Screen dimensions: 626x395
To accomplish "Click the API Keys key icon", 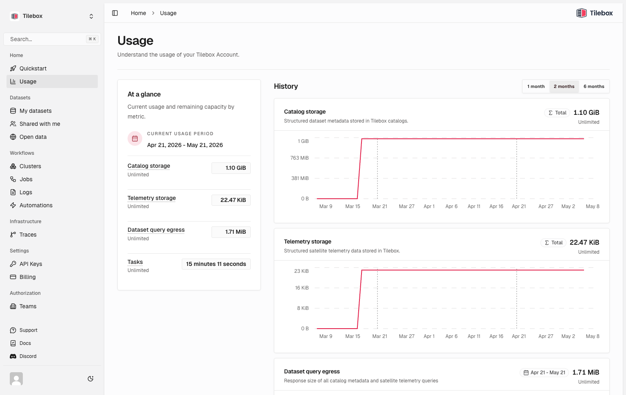I will click(x=13, y=264).
